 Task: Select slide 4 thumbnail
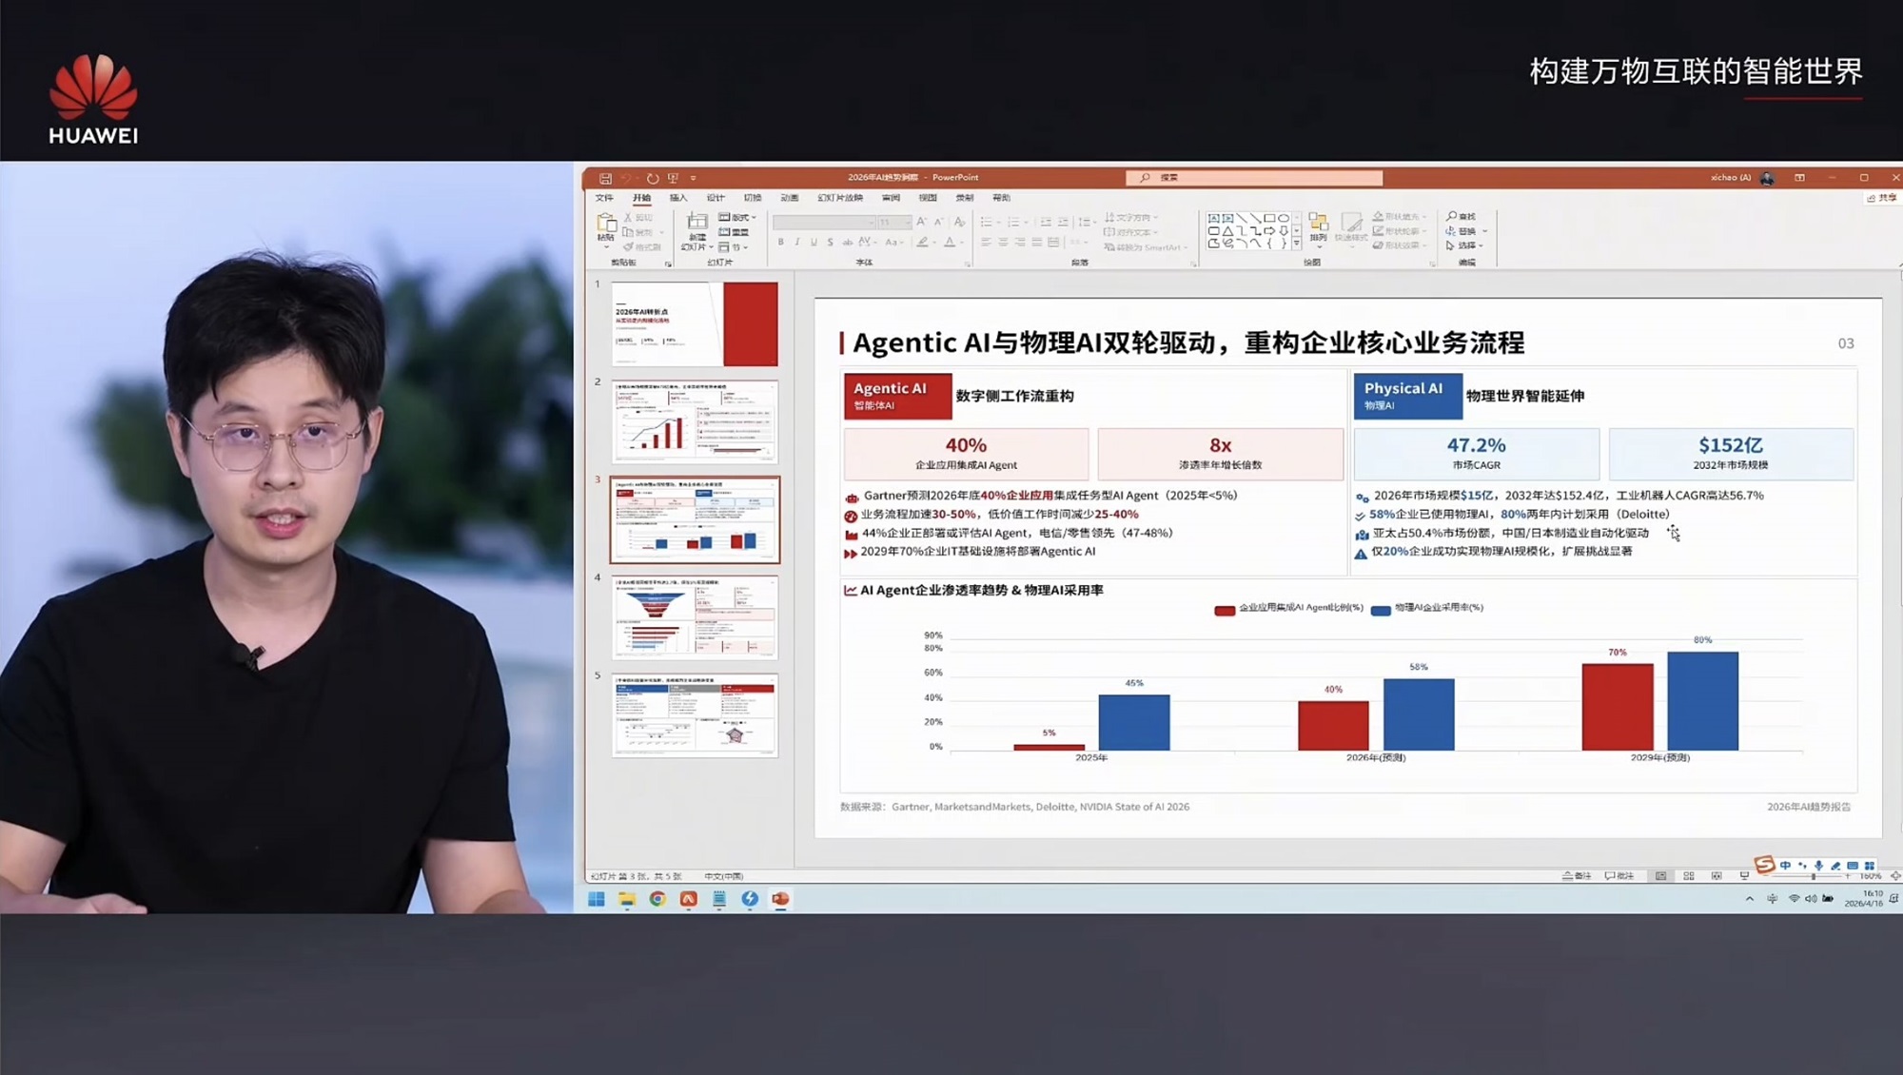point(695,617)
